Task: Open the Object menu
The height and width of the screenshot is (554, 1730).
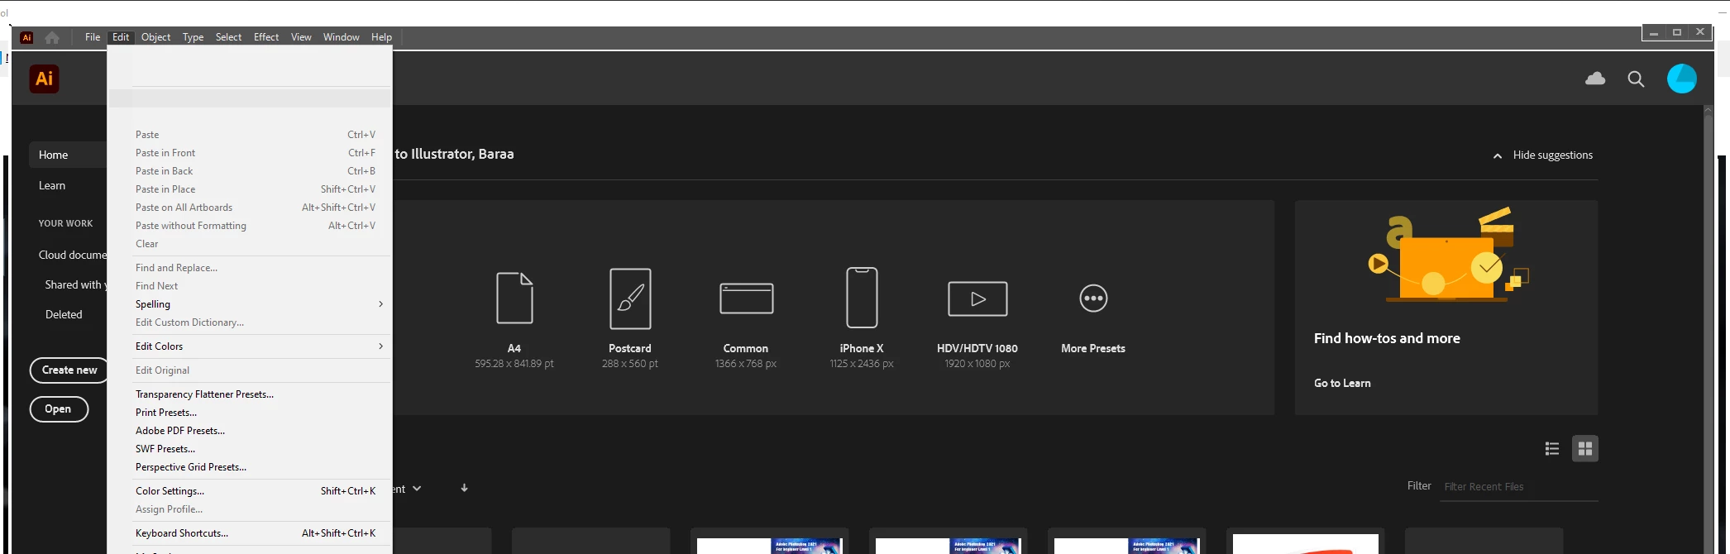Action: tap(155, 37)
